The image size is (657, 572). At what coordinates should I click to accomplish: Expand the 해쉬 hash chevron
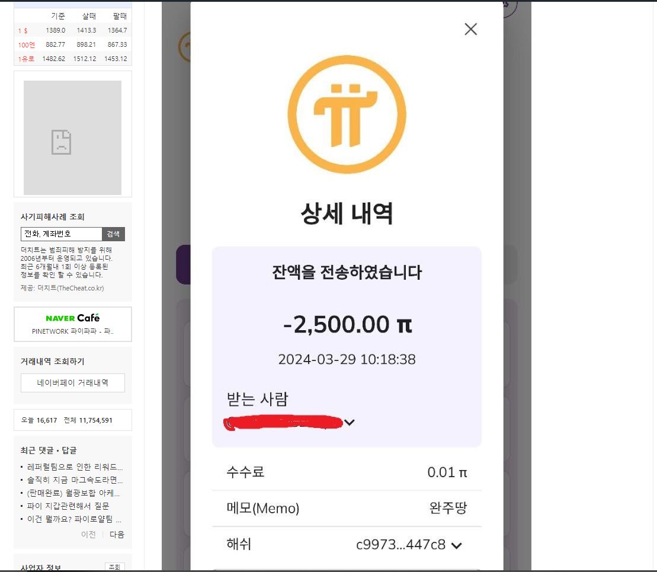point(456,545)
